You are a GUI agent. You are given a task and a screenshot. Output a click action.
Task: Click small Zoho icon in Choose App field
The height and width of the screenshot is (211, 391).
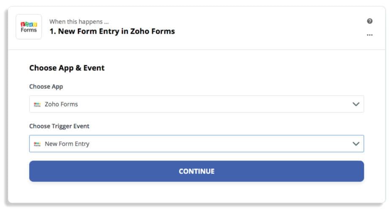coord(37,104)
